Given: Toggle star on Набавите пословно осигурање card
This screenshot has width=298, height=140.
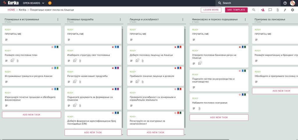Looking at the screenshot, I should tap(240, 94).
